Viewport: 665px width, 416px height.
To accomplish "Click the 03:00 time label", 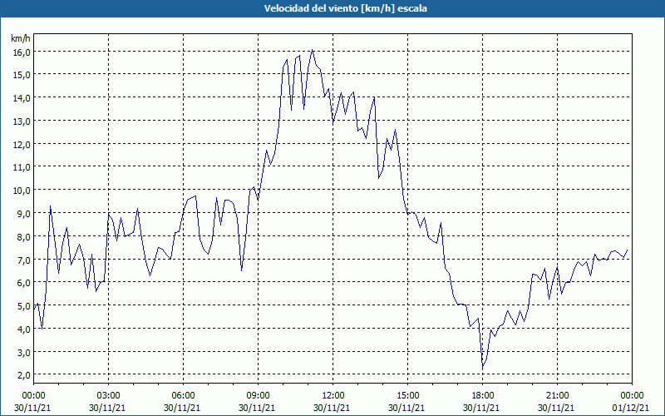I will tap(109, 396).
